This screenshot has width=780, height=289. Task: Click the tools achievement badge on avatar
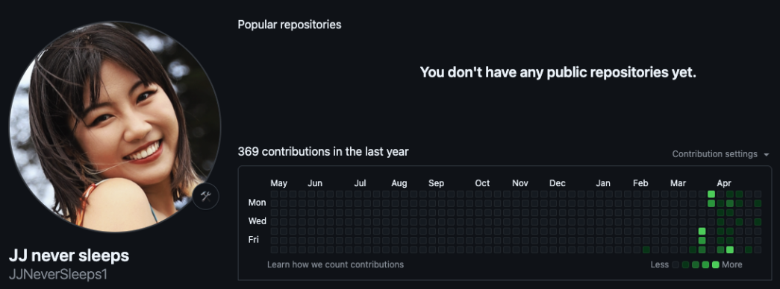(x=206, y=196)
